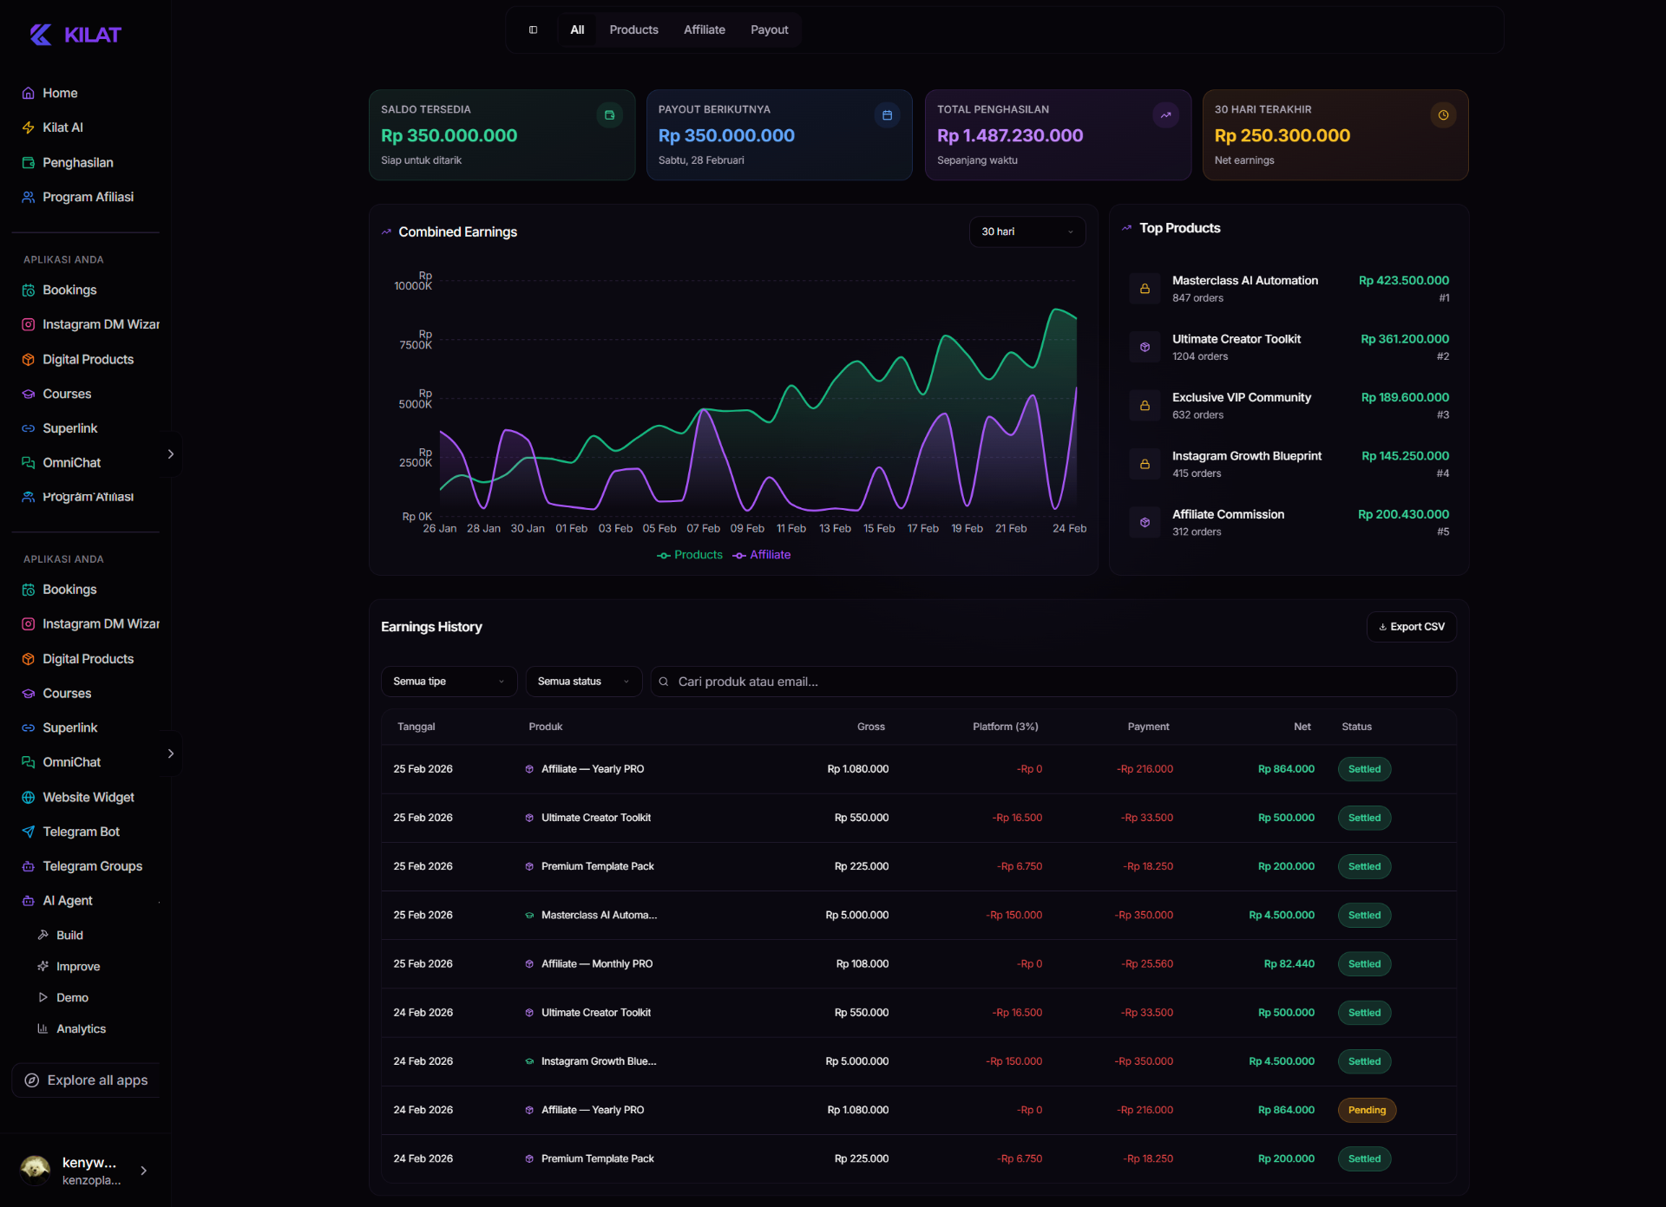Open the Semua tipe filter dropdown
Screen dimensions: 1666x1207
click(x=448, y=682)
